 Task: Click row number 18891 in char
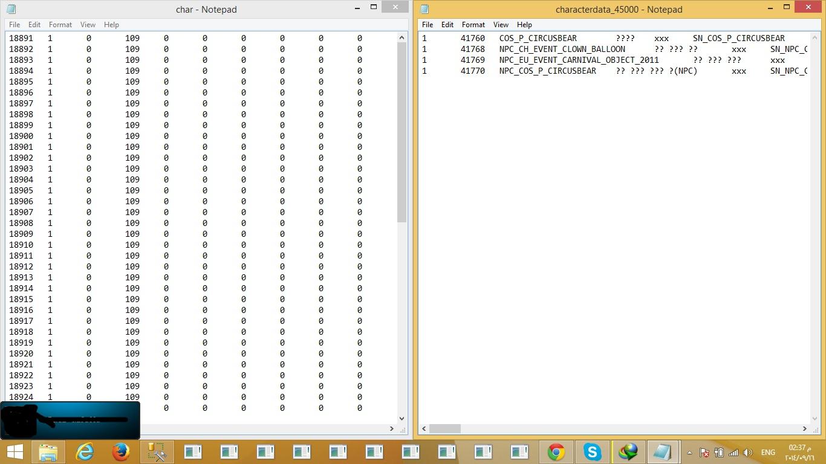coord(21,38)
